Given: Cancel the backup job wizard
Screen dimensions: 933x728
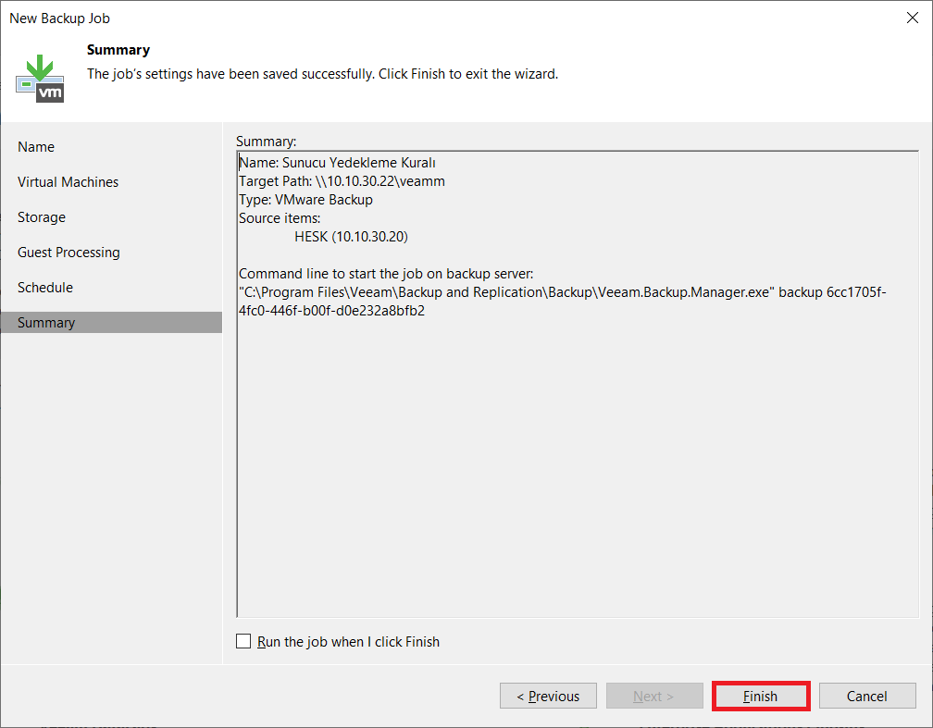Looking at the screenshot, I should (867, 697).
